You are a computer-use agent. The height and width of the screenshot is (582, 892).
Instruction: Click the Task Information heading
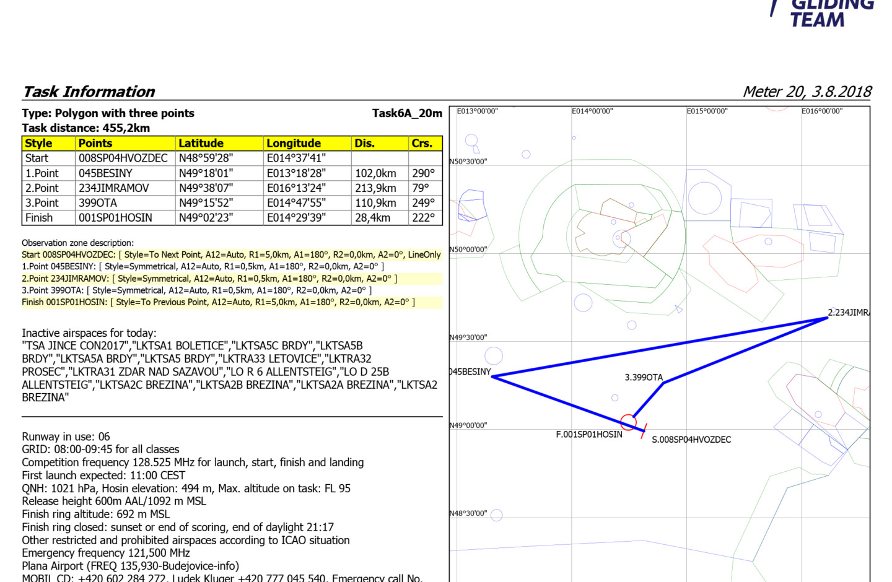(x=89, y=92)
